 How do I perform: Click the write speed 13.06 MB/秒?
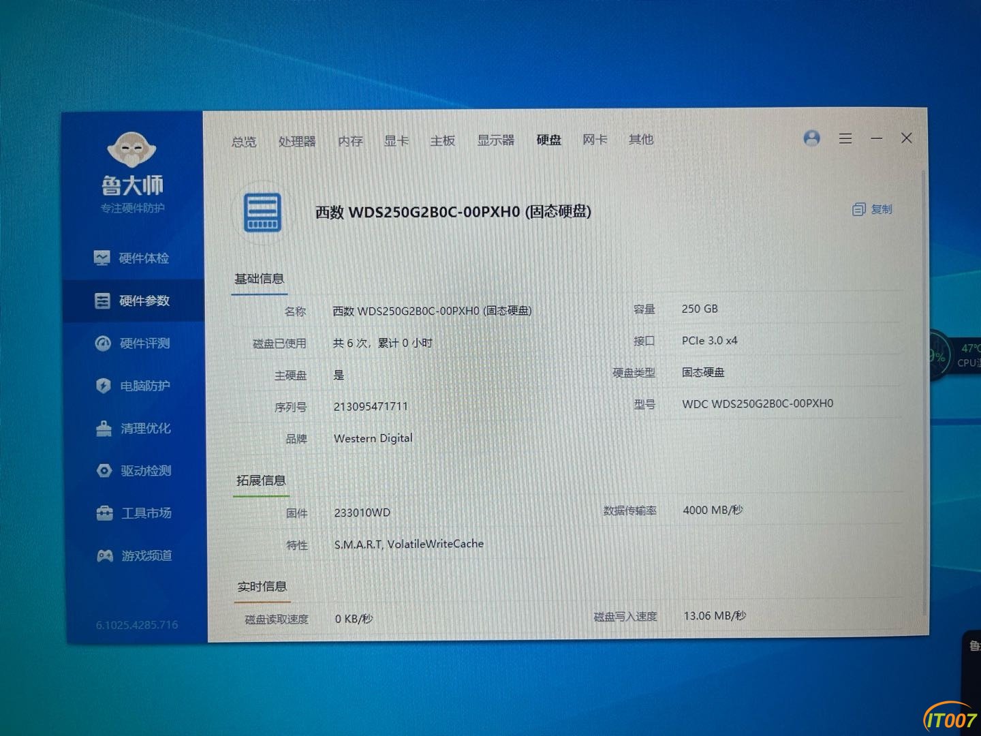(x=715, y=615)
